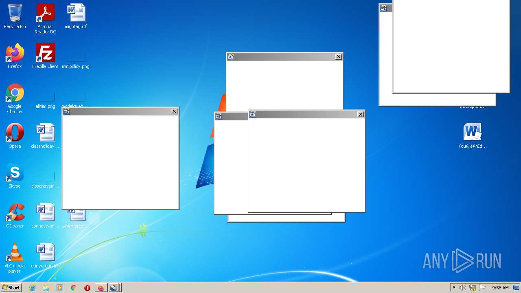Open Action Center flag icon
The height and width of the screenshot is (293, 521).
(482, 288)
